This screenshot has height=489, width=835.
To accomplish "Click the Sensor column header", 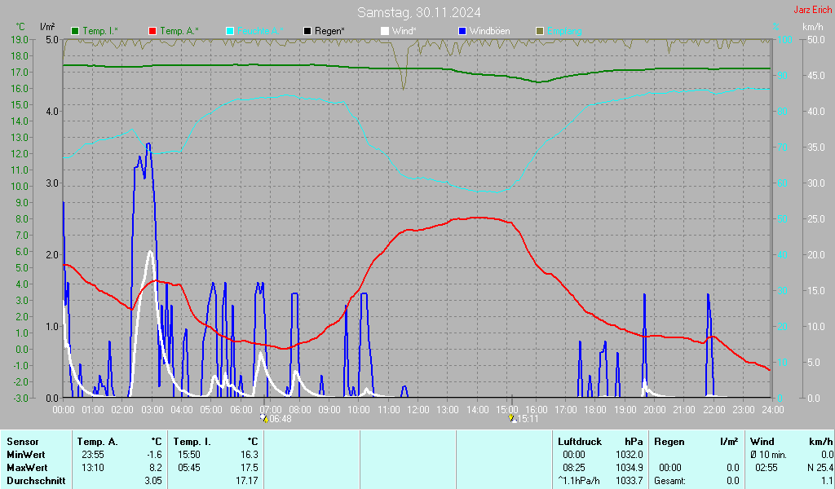I will [x=23, y=441].
